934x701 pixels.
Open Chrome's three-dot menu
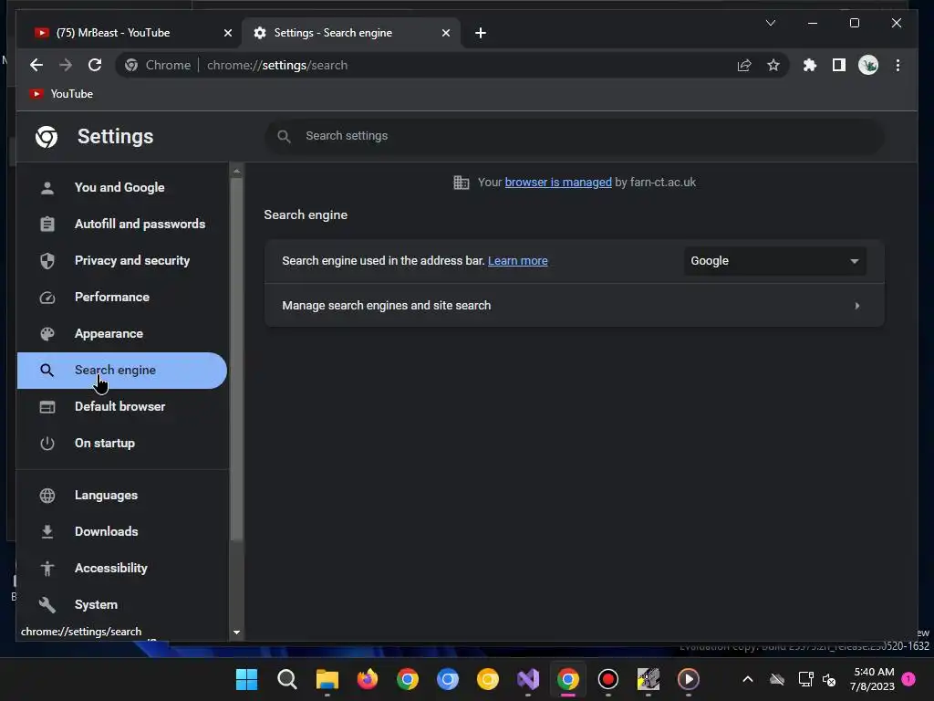(x=898, y=65)
